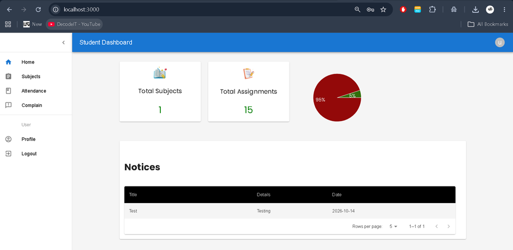Screen dimensions: 513x250
Task: Go to previous page of notices
Action: tap(436, 226)
